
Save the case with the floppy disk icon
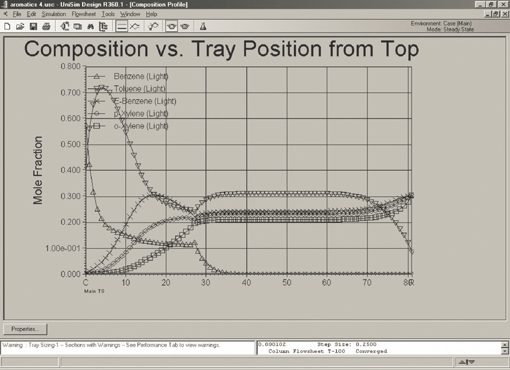[x=33, y=26]
